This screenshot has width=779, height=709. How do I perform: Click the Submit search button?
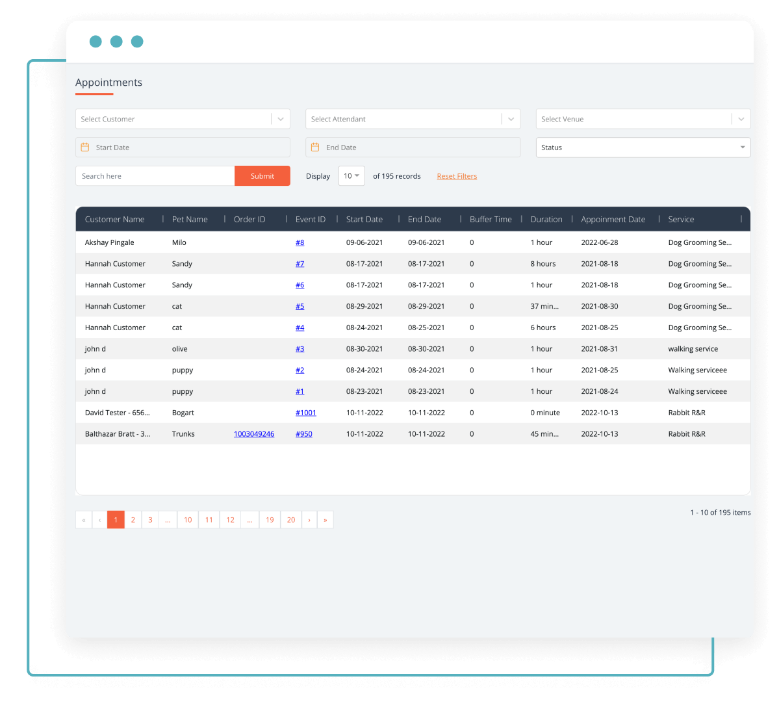point(262,175)
